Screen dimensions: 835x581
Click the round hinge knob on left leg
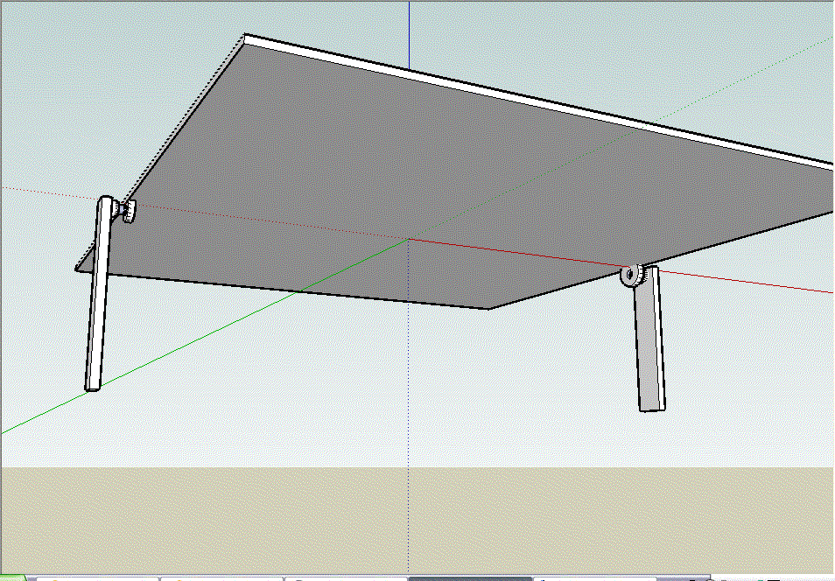tap(129, 210)
